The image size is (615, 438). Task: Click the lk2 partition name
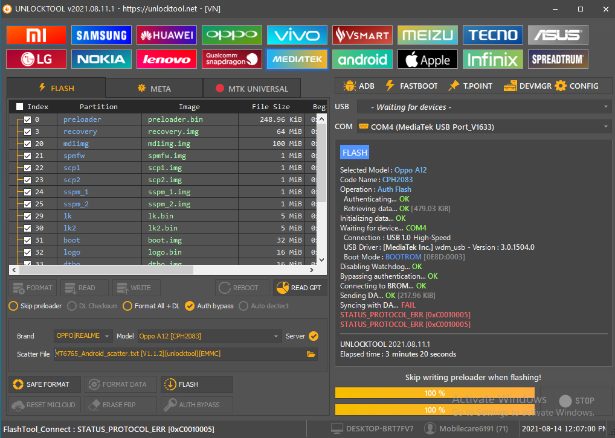[70, 228]
